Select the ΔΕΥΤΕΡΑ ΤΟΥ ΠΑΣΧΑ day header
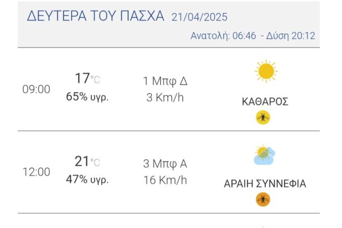342x228 pixels. click(x=96, y=16)
